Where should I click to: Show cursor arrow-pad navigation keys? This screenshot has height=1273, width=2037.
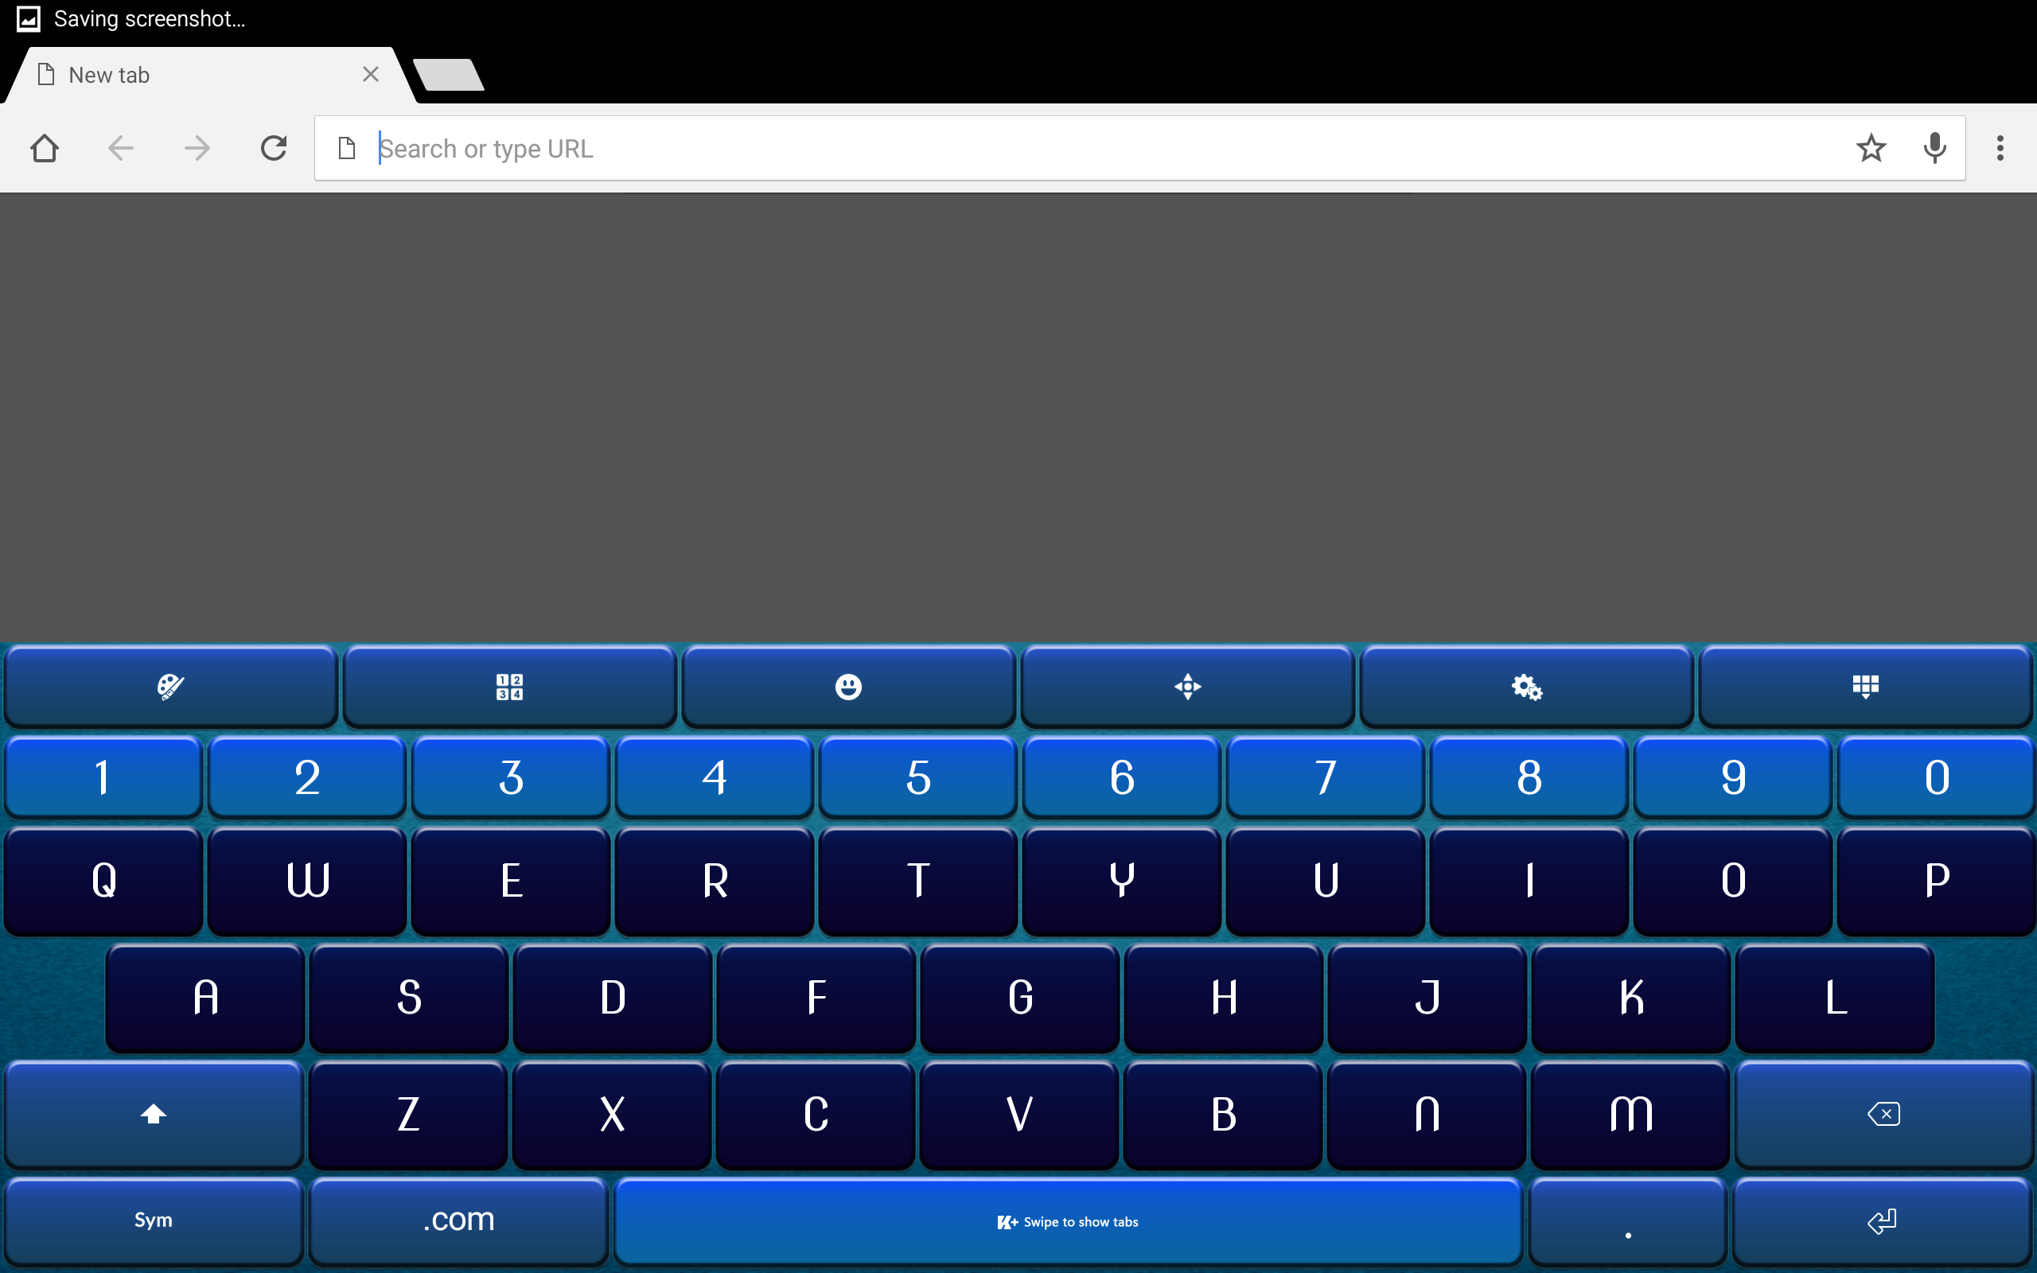click(1187, 687)
